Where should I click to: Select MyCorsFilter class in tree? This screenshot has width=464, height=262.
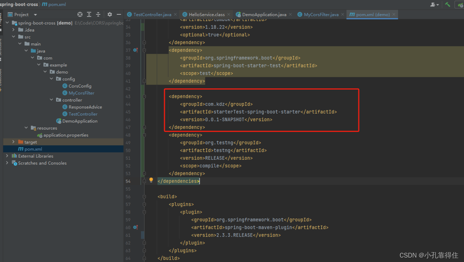pyautogui.click(x=81, y=93)
